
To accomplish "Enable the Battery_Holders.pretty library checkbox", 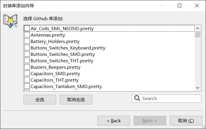I will (x=27, y=41).
